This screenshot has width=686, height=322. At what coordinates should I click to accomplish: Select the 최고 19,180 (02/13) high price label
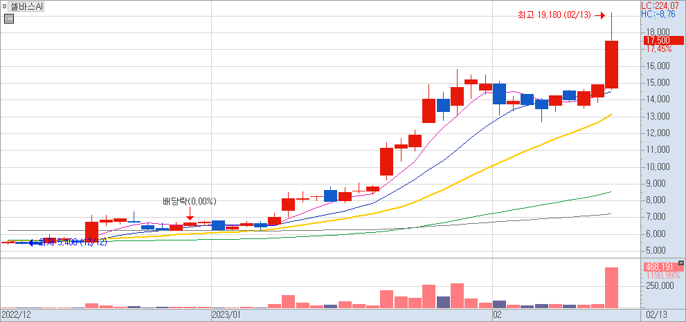[554, 15]
